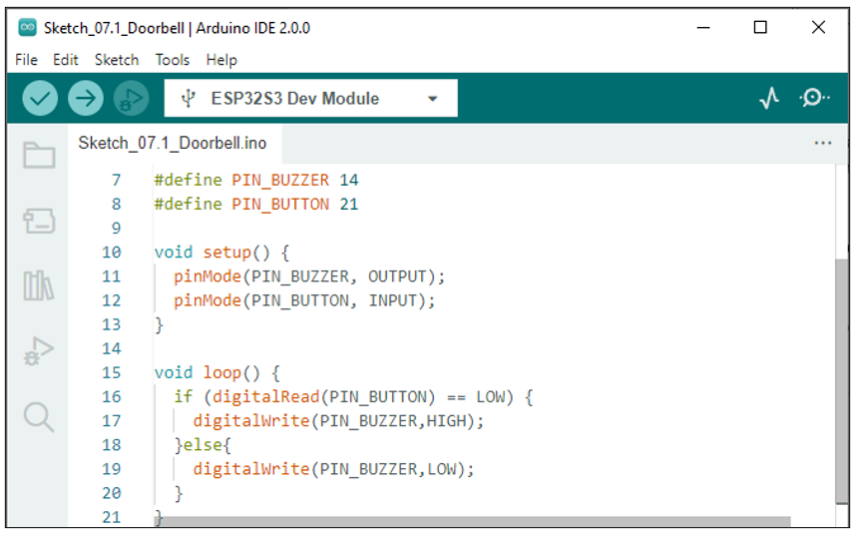Open the Search sidebar icon
Image resolution: width=857 pixels, height=533 pixels.
click(39, 417)
